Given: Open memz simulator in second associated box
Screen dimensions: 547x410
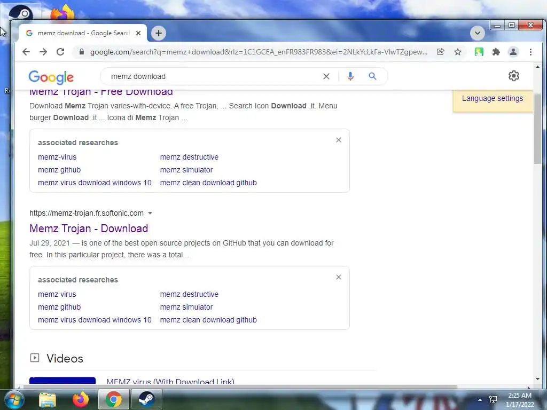Looking at the screenshot, I should pyautogui.click(x=186, y=307).
